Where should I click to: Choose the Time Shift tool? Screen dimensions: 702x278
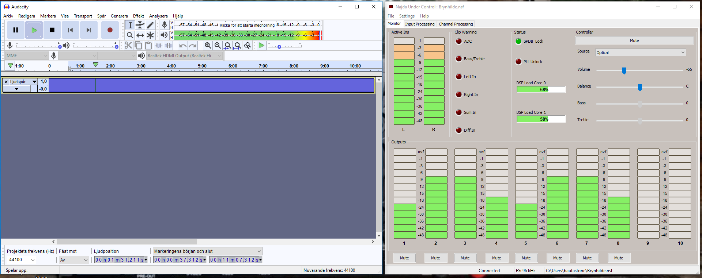coord(140,35)
